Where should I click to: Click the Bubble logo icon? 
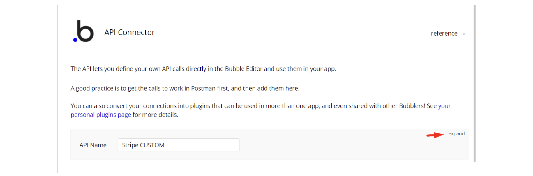coord(84,31)
